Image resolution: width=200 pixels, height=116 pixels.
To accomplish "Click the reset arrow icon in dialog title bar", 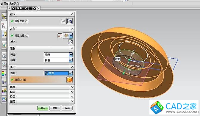I will tap(26, 8).
